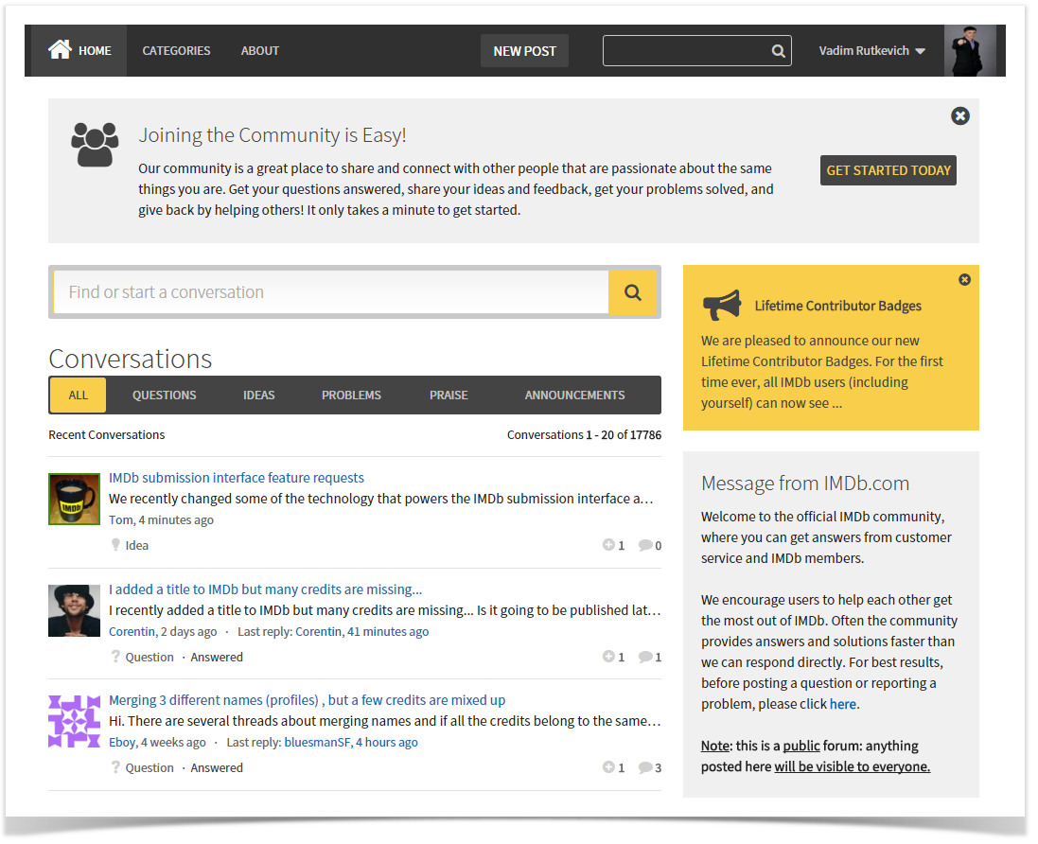This screenshot has width=1038, height=844.
Task: Click the question mark icon on Eboy's post
Action: click(115, 767)
